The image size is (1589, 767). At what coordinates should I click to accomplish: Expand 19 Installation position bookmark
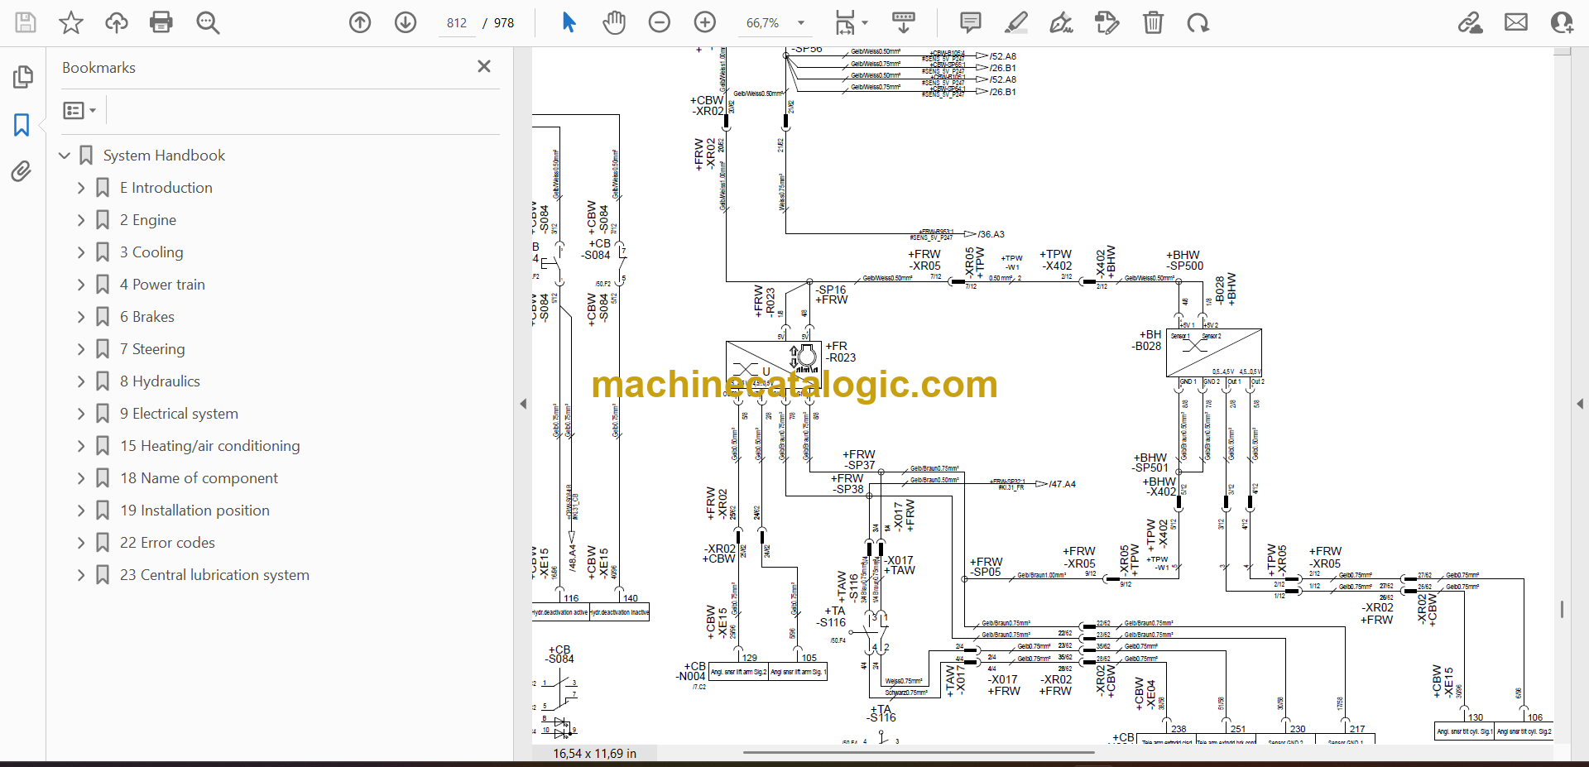pyautogui.click(x=81, y=511)
